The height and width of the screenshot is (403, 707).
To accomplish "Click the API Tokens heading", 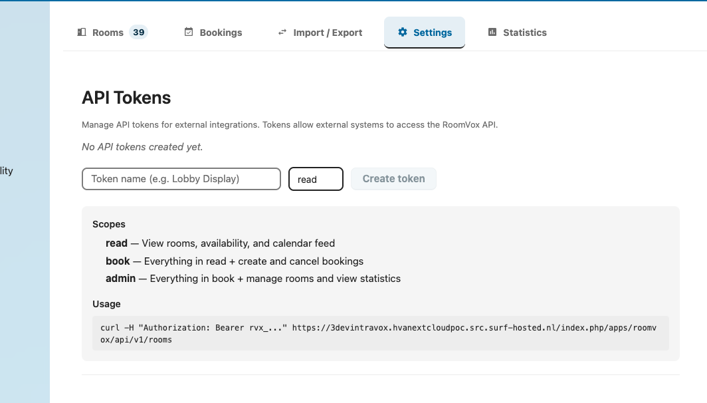I will click(x=126, y=98).
